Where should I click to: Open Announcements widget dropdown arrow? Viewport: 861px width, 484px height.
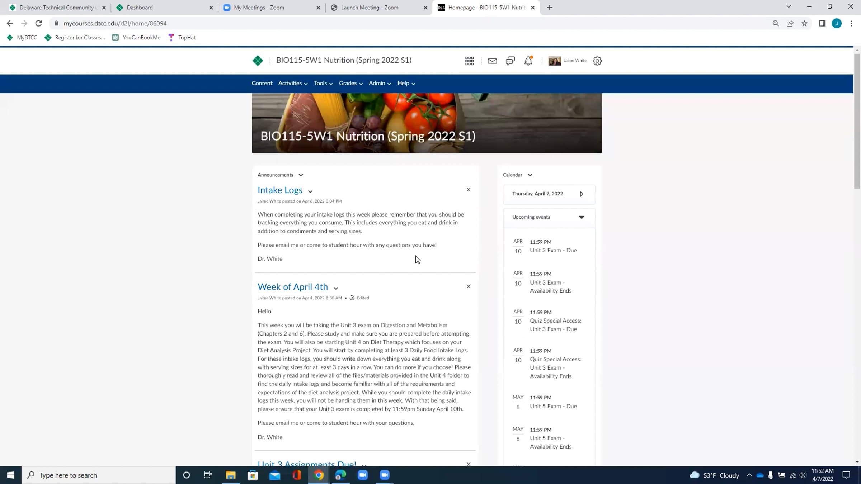point(301,175)
